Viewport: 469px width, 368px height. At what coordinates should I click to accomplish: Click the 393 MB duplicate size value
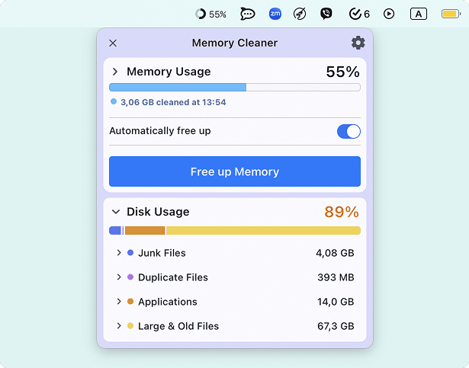pyautogui.click(x=336, y=277)
